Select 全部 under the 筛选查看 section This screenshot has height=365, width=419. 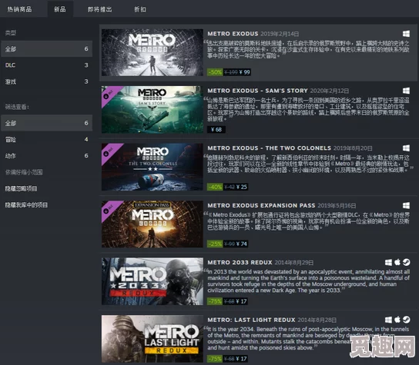[47, 123]
